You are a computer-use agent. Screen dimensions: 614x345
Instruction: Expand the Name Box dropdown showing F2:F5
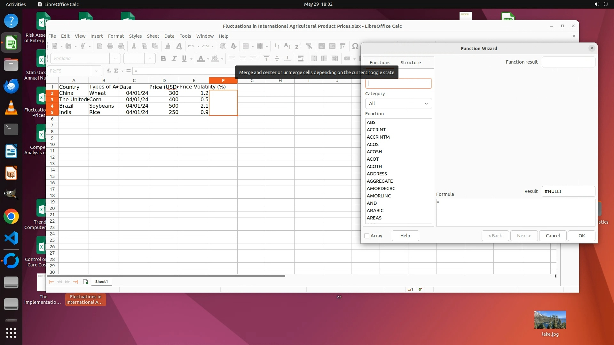tap(96, 71)
